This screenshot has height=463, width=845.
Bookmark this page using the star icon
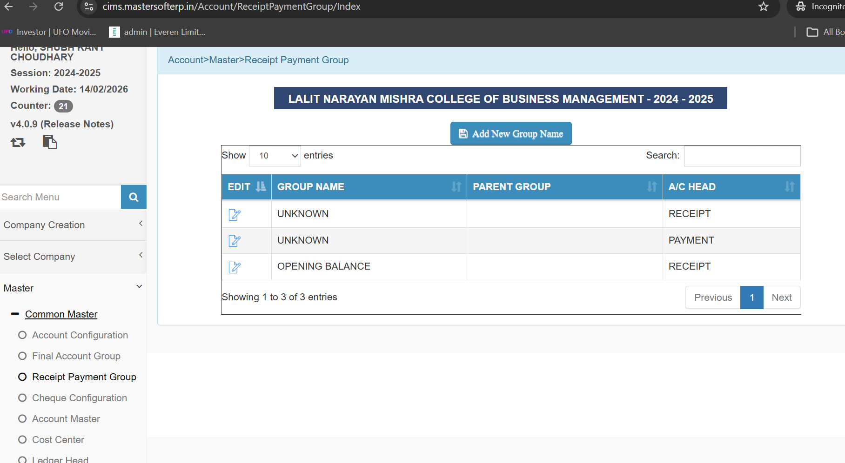[763, 7]
